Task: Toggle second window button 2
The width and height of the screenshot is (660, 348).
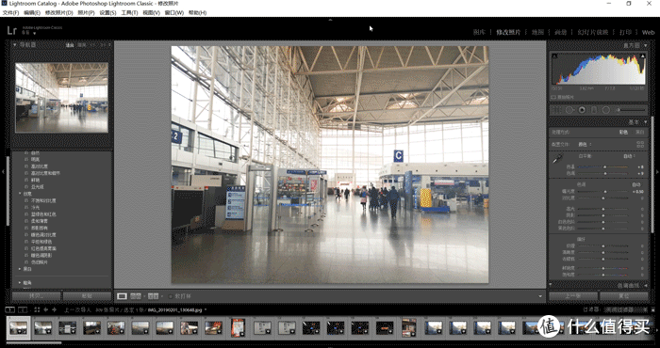Action: point(23,309)
